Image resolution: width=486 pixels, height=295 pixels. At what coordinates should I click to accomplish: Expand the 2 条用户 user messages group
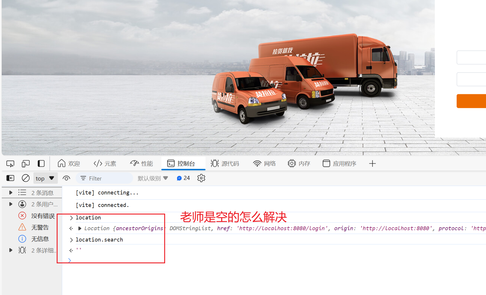(x=11, y=204)
